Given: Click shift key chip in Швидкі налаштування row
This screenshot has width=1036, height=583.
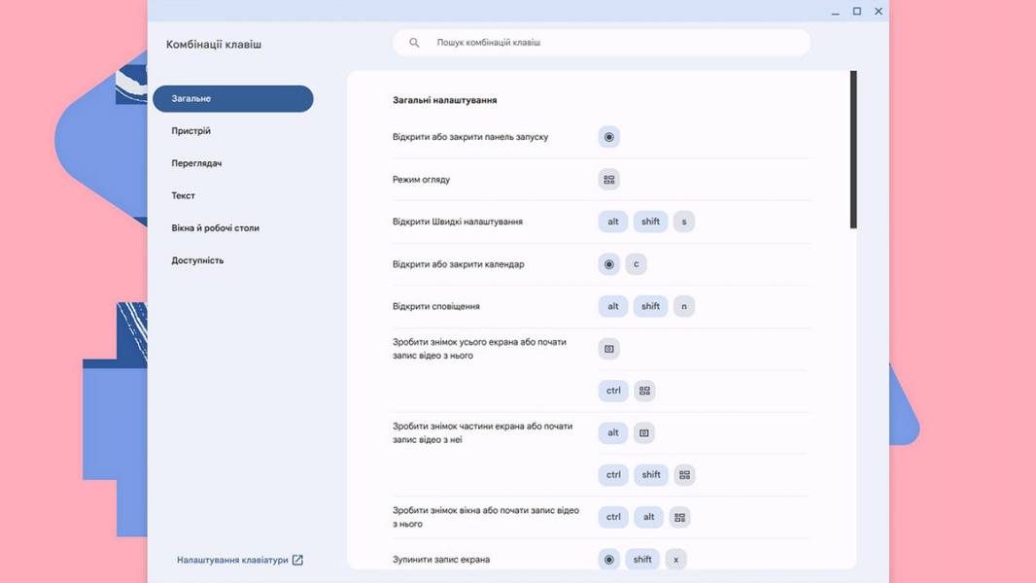Looking at the screenshot, I should 651,222.
